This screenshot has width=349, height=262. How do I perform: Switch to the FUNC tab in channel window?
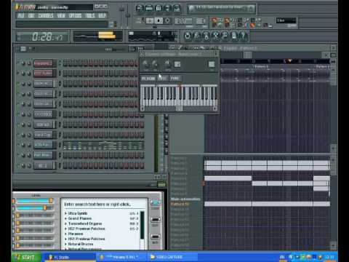(x=174, y=78)
